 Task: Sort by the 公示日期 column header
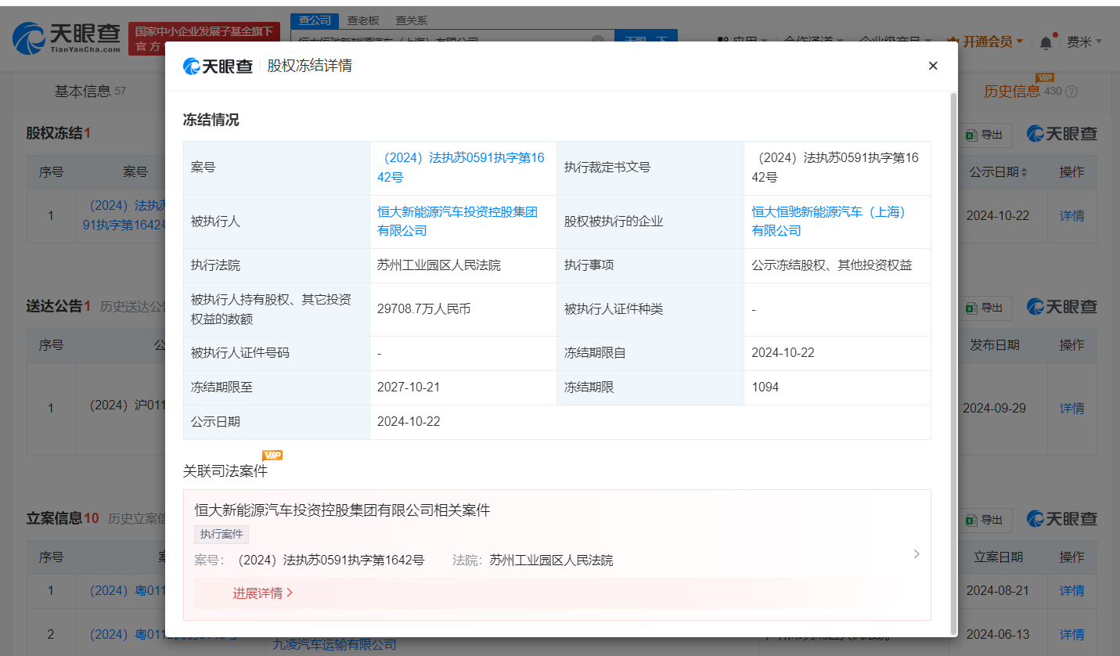[999, 171]
